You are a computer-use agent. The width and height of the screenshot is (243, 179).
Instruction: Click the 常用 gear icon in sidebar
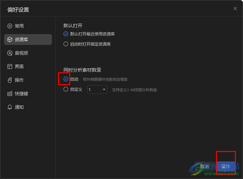coord(10,26)
